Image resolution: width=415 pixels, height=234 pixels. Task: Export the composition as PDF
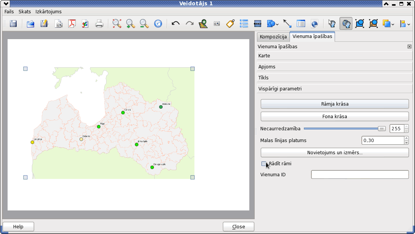point(72,24)
